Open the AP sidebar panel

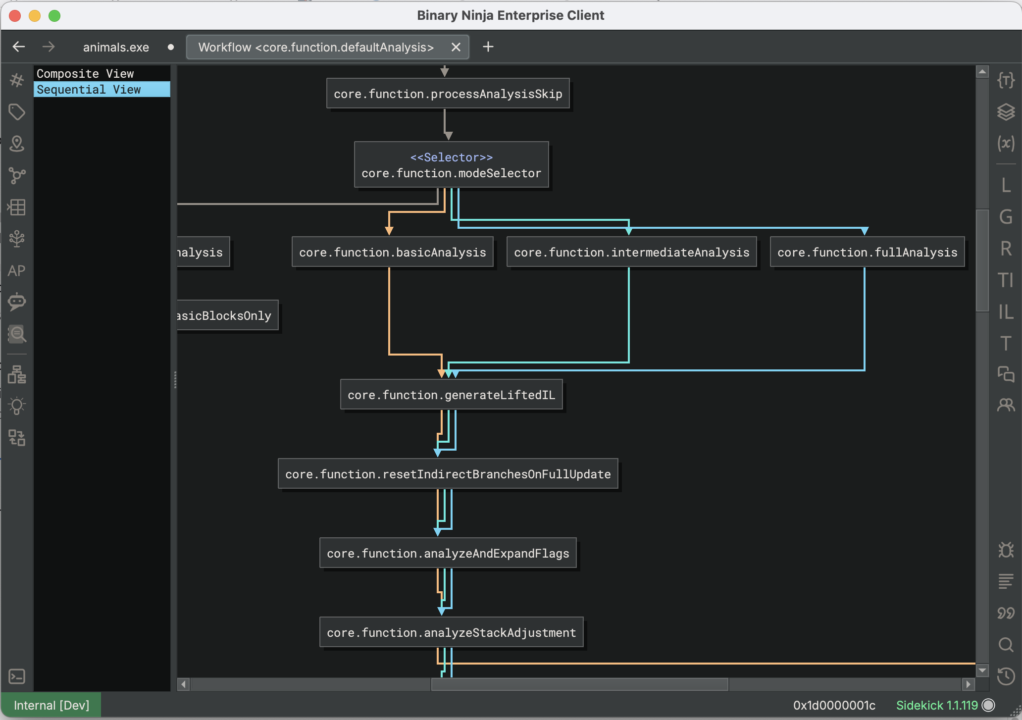(x=17, y=271)
